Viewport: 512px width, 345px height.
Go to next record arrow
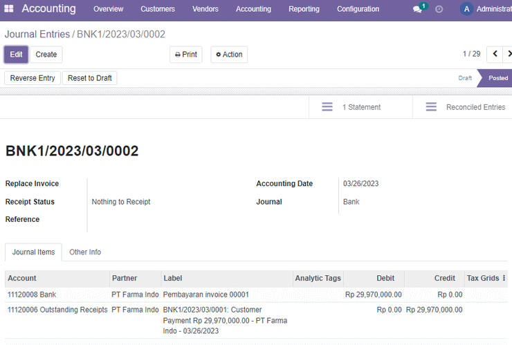pos(508,54)
